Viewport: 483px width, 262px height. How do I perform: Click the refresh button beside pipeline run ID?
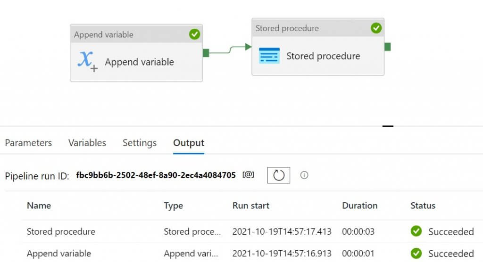[279, 175]
